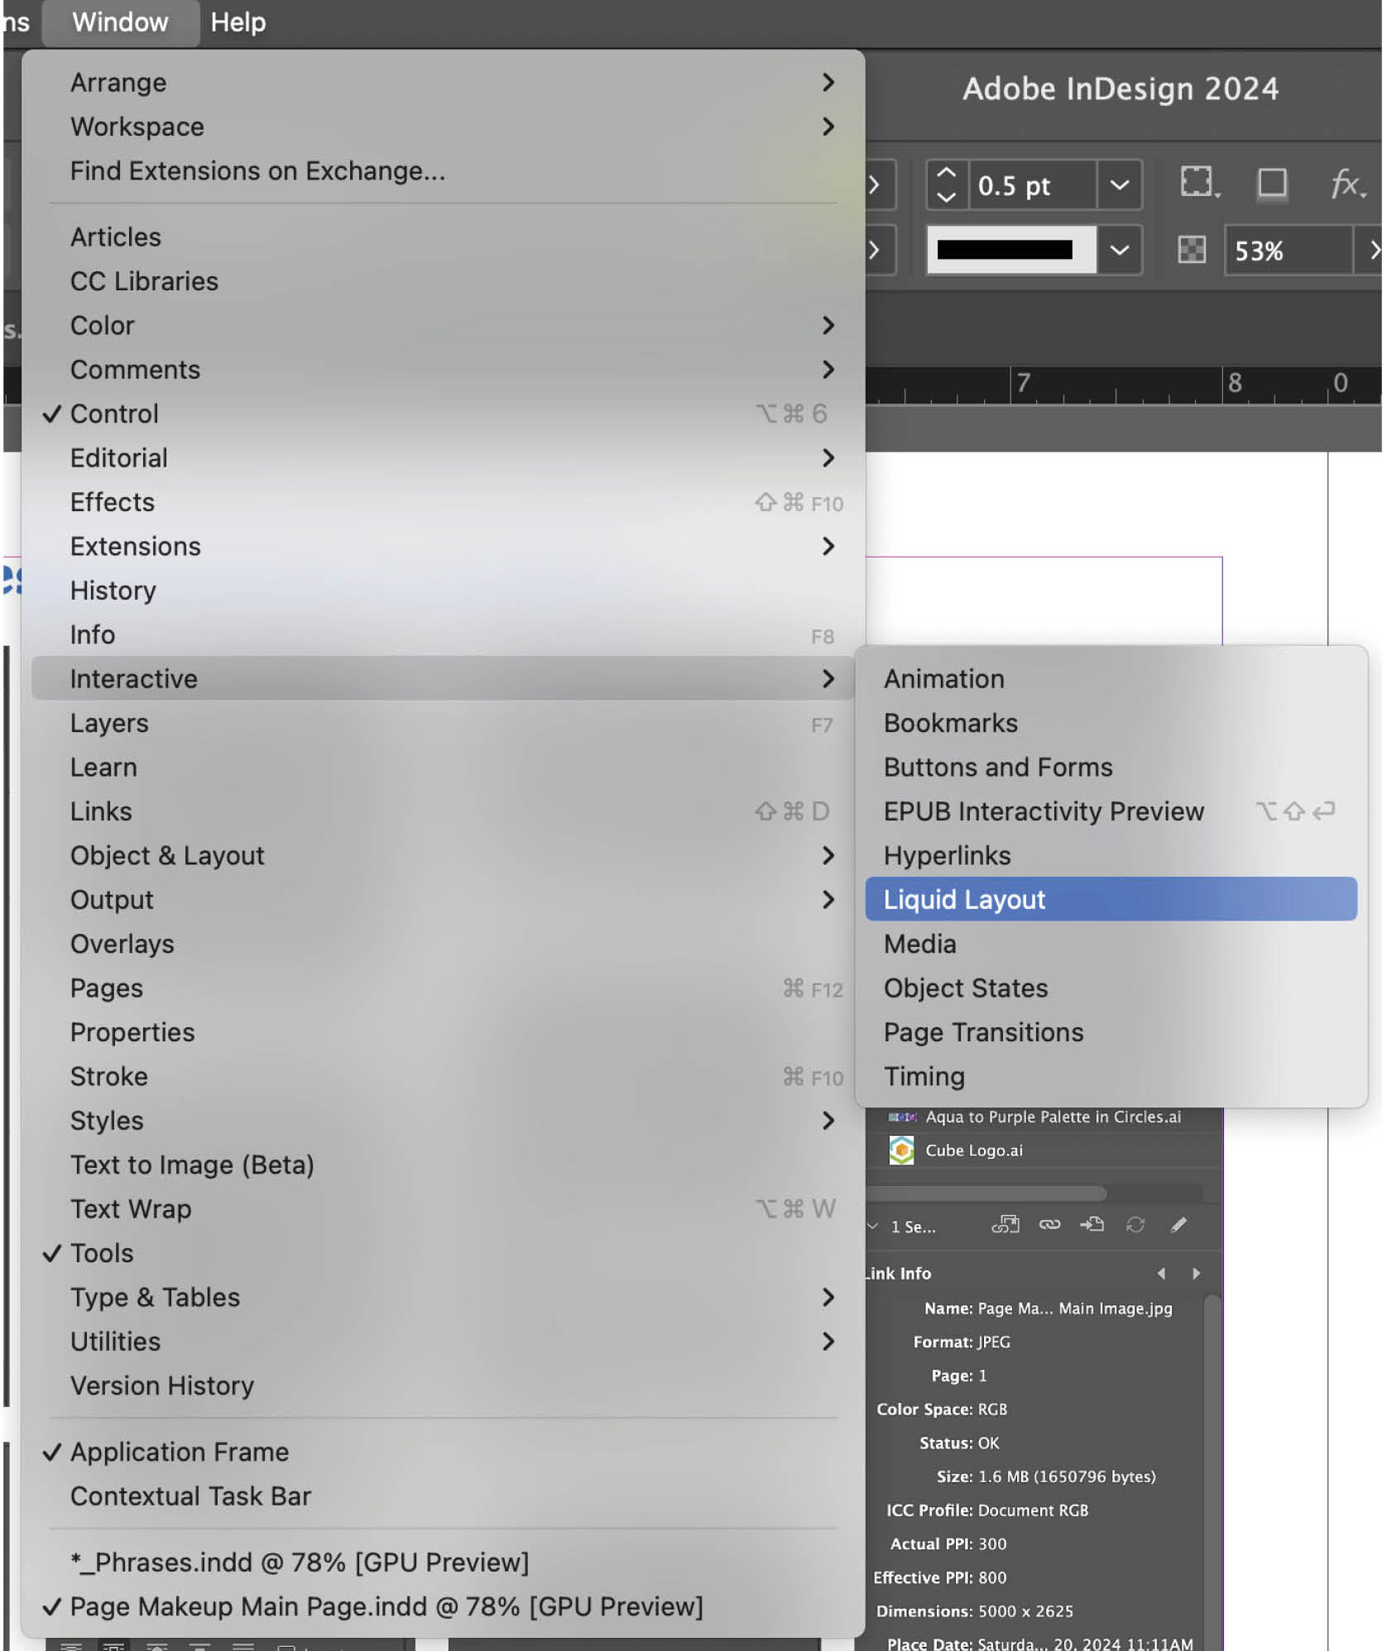Expand the Type & Tables submenu

[x=443, y=1297]
